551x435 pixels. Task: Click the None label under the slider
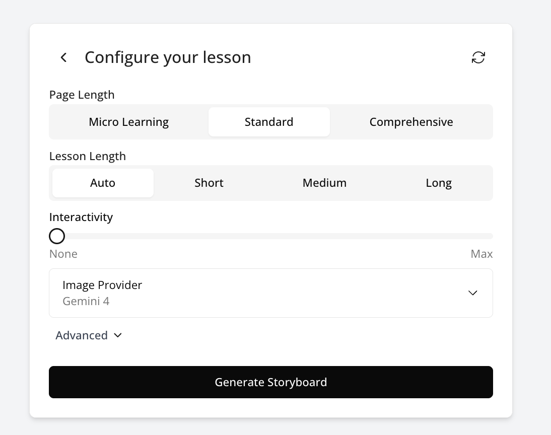pyautogui.click(x=63, y=254)
